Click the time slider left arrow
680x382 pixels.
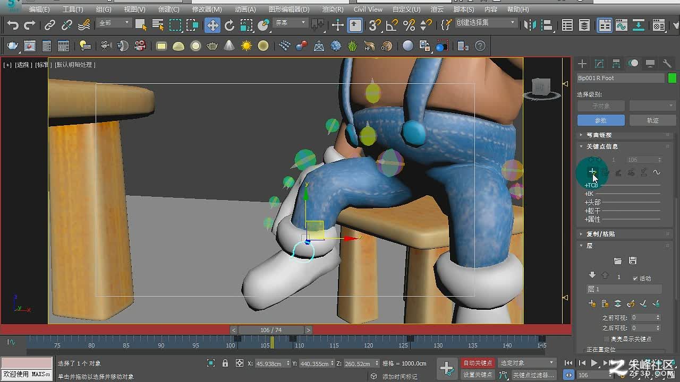234,330
